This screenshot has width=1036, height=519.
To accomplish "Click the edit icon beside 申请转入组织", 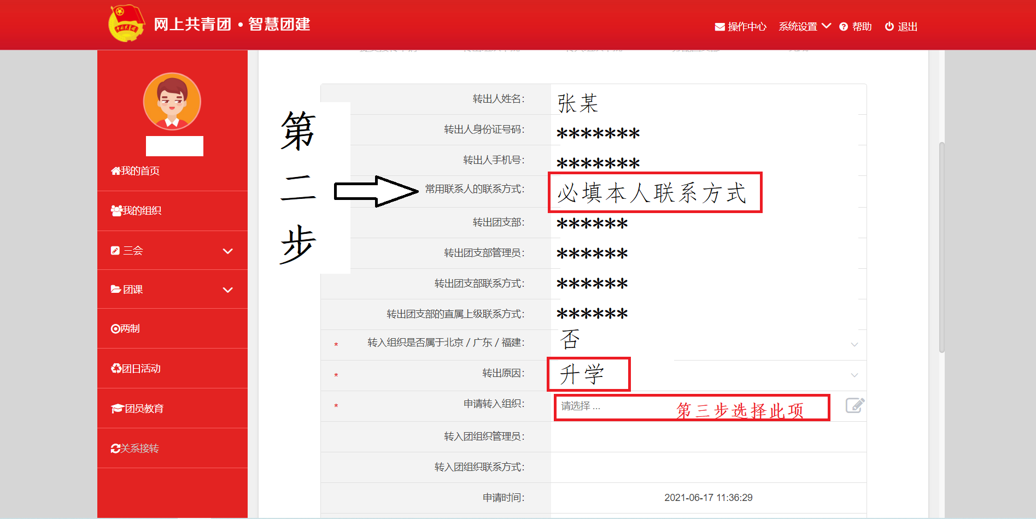I will point(854,405).
